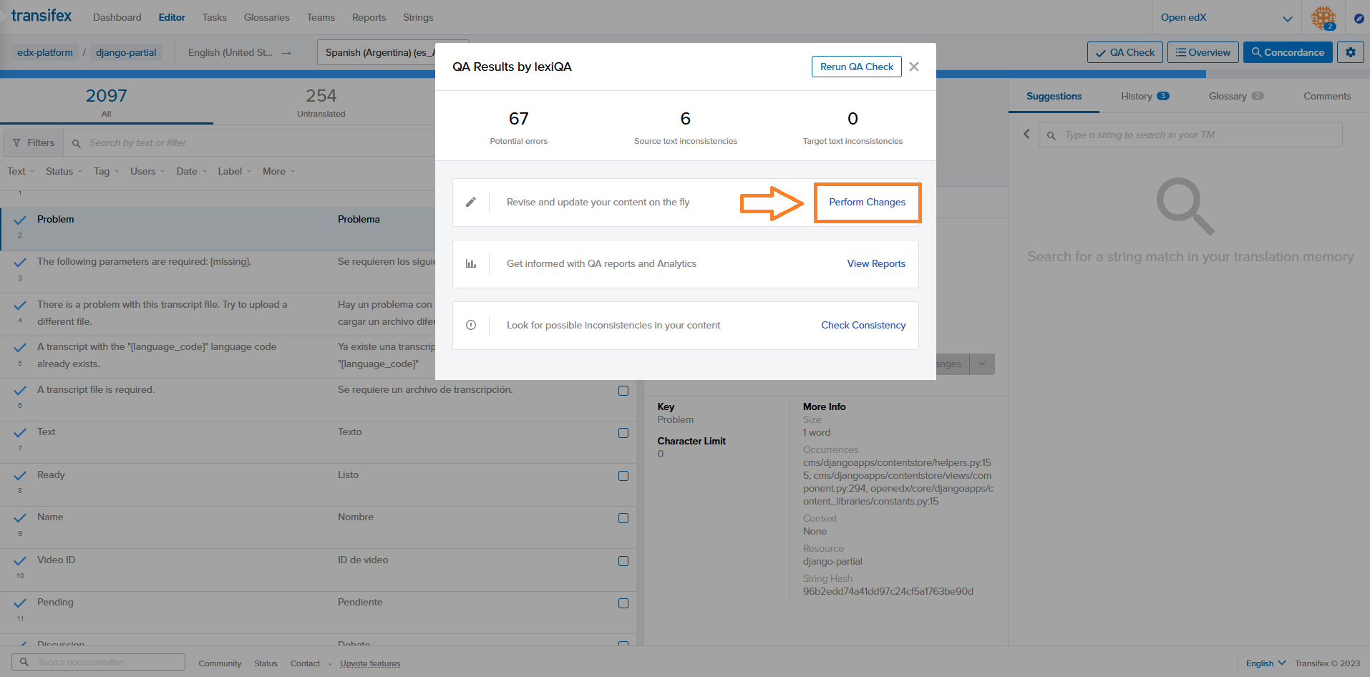Click the bar chart reports icon
The width and height of the screenshot is (1370, 677).
coord(471,264)
